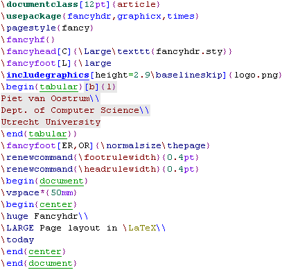Click the \fancyhead command
This screenshot has width=282, height=270.
(28, 51)
